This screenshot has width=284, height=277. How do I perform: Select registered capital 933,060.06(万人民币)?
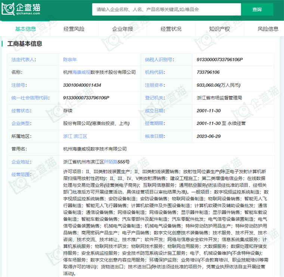pyautogui.click(x=219, y=85)
